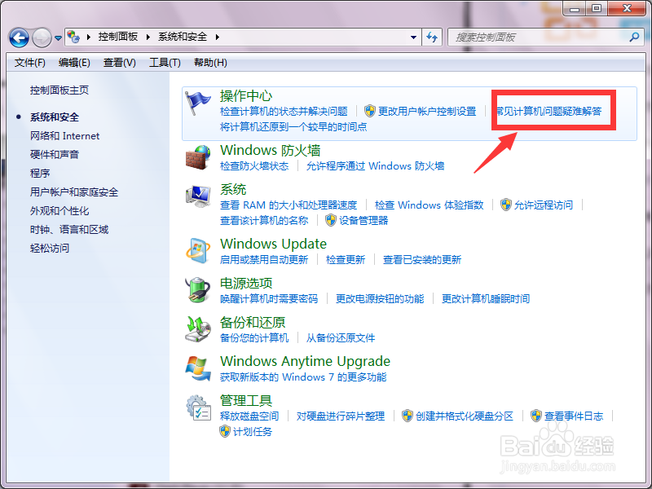Viewport: 652px width, 489px height.
Task: Click shield icon beside 查看事件日志
Action: [536, 416]
